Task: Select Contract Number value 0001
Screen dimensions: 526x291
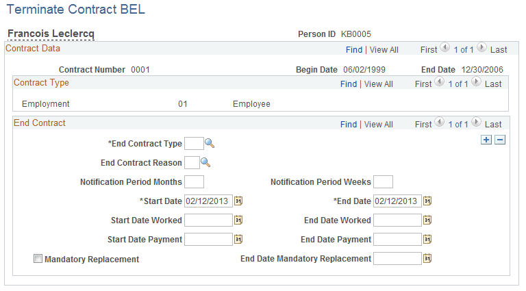Action: pos(140,69)
